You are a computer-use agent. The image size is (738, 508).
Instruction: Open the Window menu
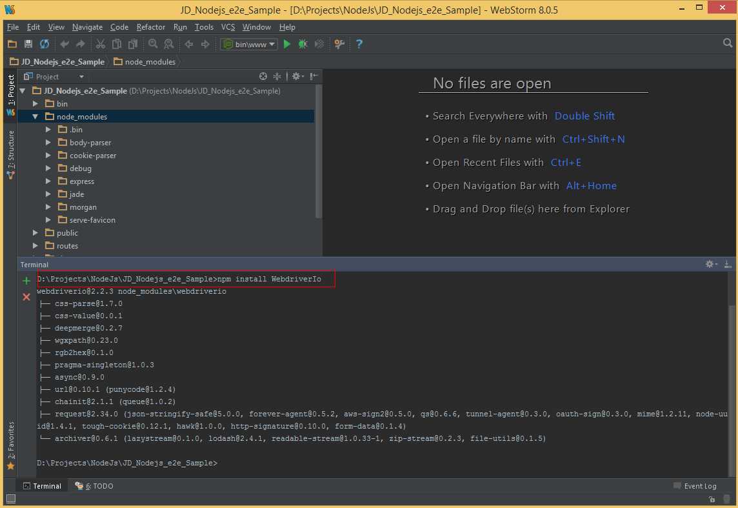click(257, 27)
